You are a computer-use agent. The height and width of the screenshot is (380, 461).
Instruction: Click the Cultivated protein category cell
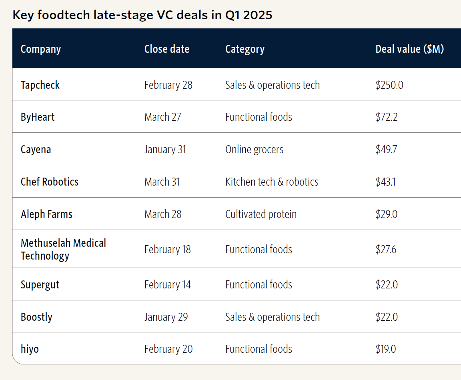261,214
